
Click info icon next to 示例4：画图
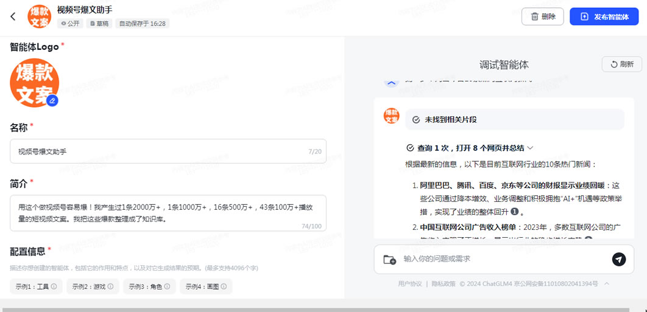(224, 286)
